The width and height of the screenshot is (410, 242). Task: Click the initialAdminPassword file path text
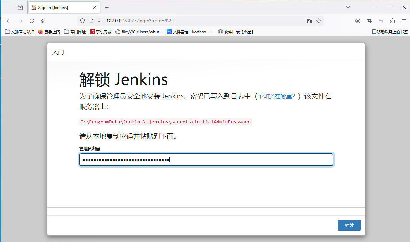(x=166, y=122)
